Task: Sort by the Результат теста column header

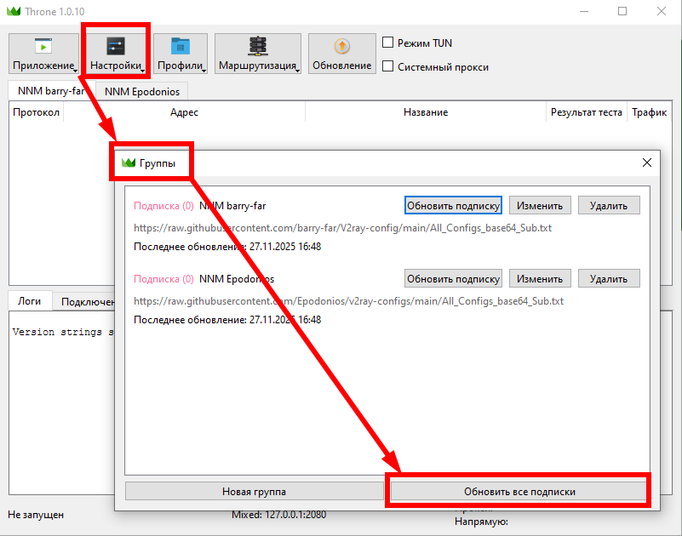Action: pyautogui.click(x=587, y=112)
